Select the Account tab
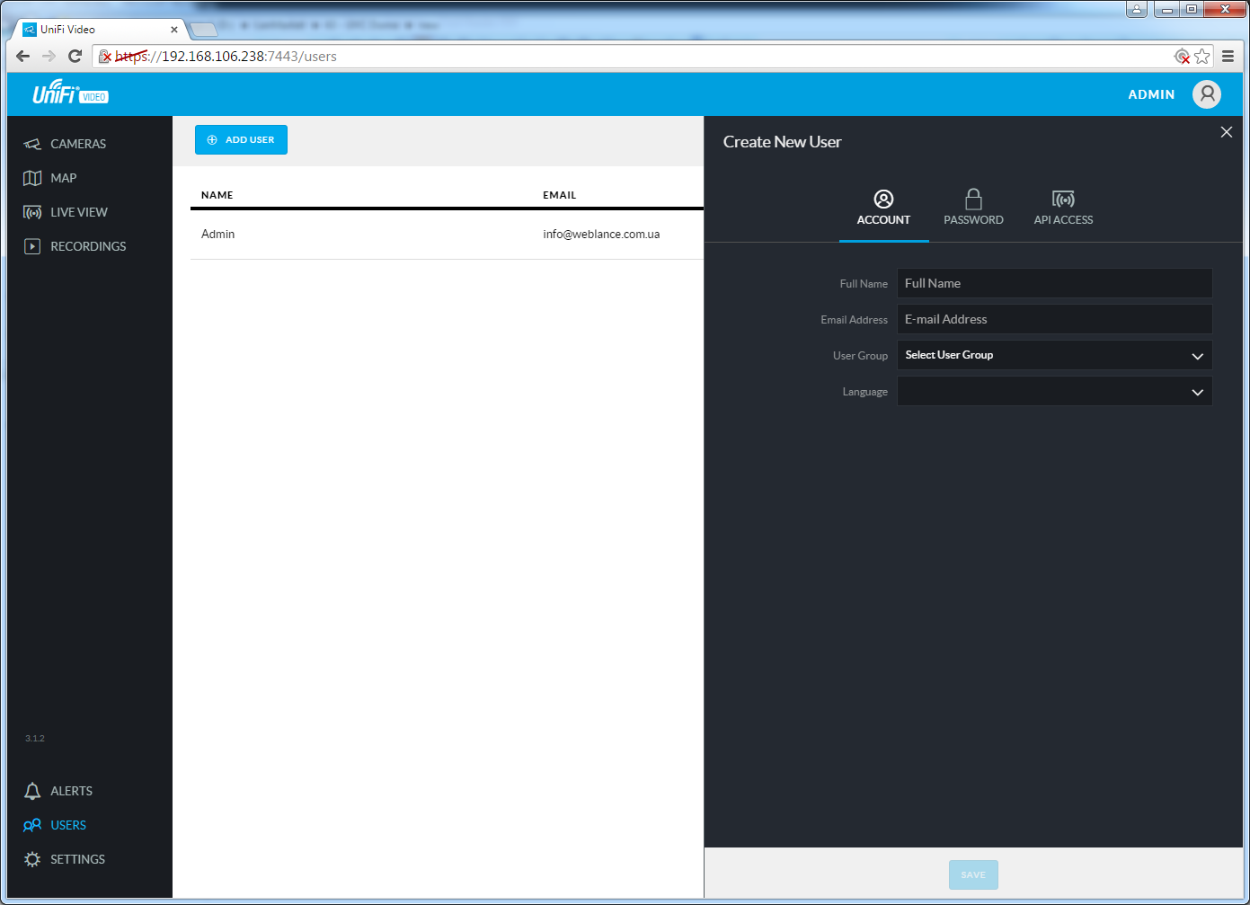Screen dimensions: 1250x905 883,208
